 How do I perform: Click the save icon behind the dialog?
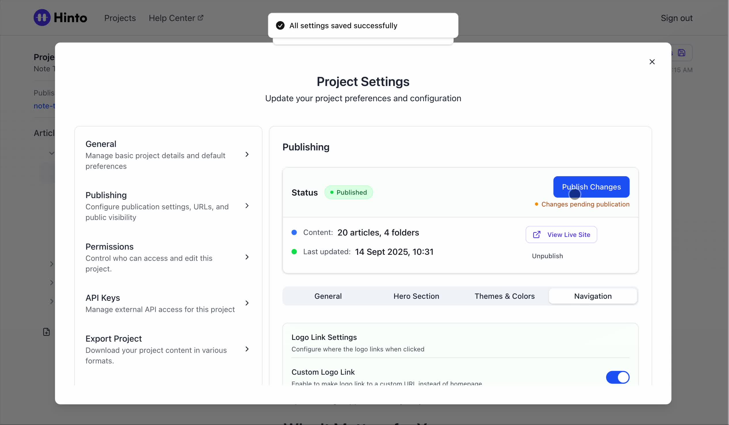(682, 53)
